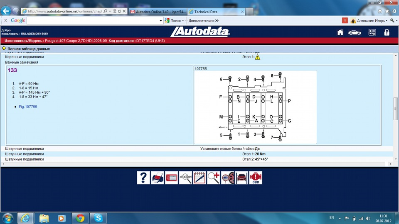Open the tyre pressure wheel icon

pos(227,178)
